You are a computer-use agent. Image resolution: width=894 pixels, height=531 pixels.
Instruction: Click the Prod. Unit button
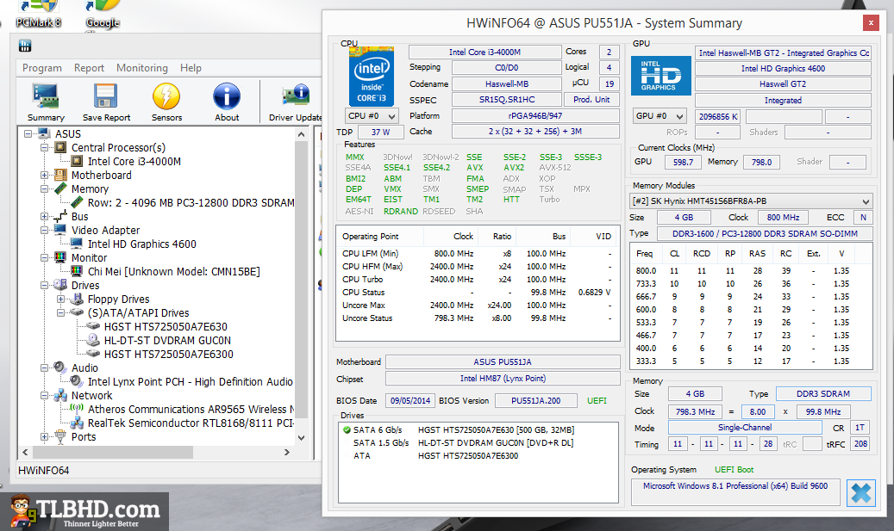tap(591, 100)
